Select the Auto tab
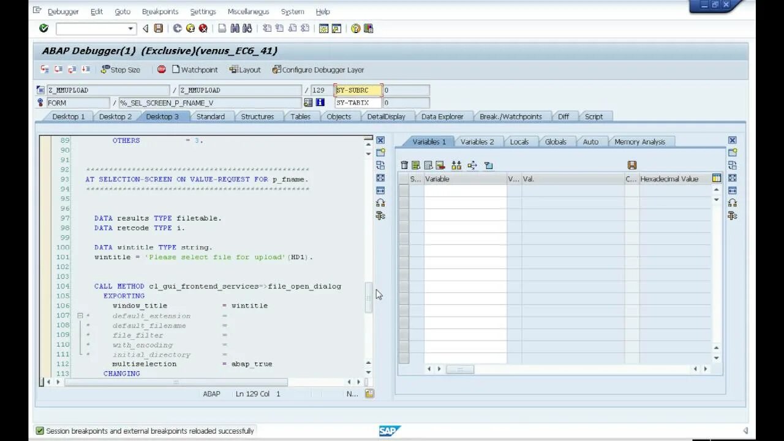The width and height of the screenshot is (784, 441). pos(590,141)
